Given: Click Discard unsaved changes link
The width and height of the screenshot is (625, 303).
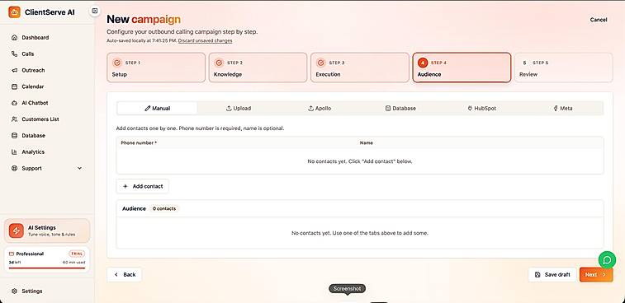Looking at the screenshot, I should [x=206, y=40].
